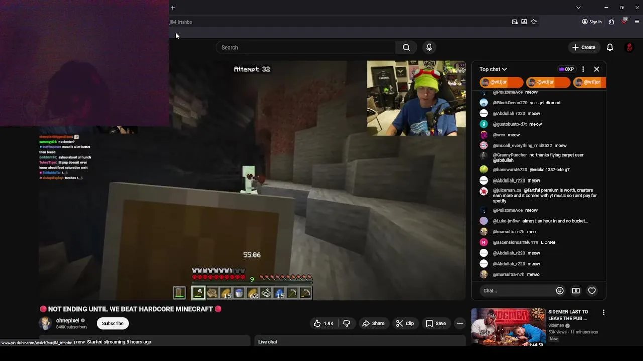Open the 0XP crown badge
This screenshot has width=643, height=361.
tap(566, 69)
